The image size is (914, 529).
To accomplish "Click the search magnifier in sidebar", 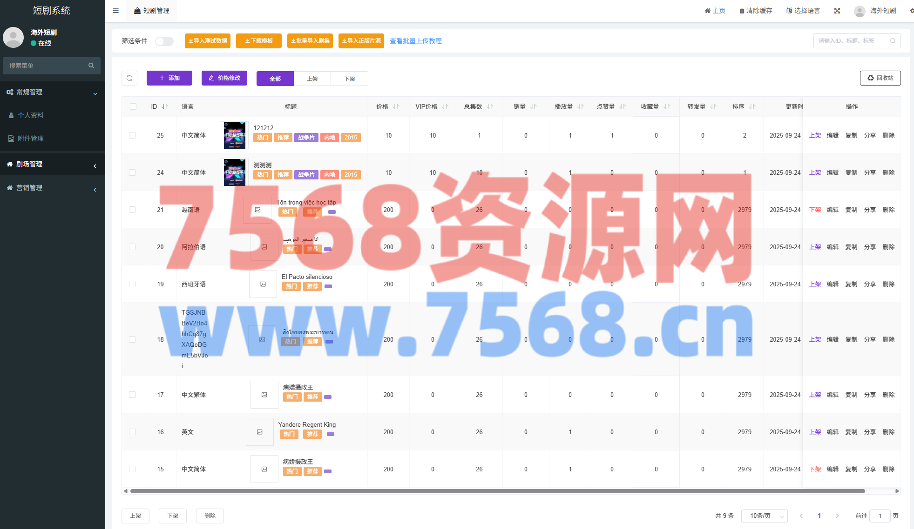I will [91, 66].
